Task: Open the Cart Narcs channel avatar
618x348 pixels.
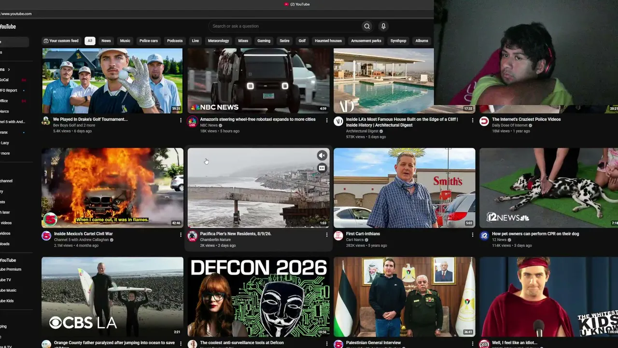Action: tap(338, 235)
